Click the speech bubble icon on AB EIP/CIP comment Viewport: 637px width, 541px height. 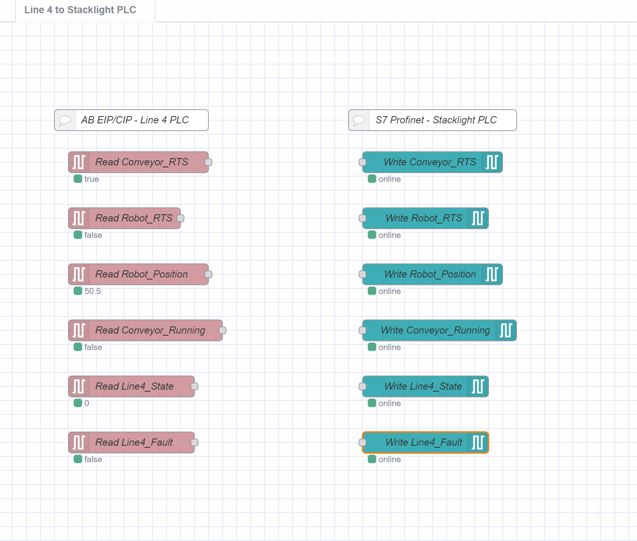64,120
